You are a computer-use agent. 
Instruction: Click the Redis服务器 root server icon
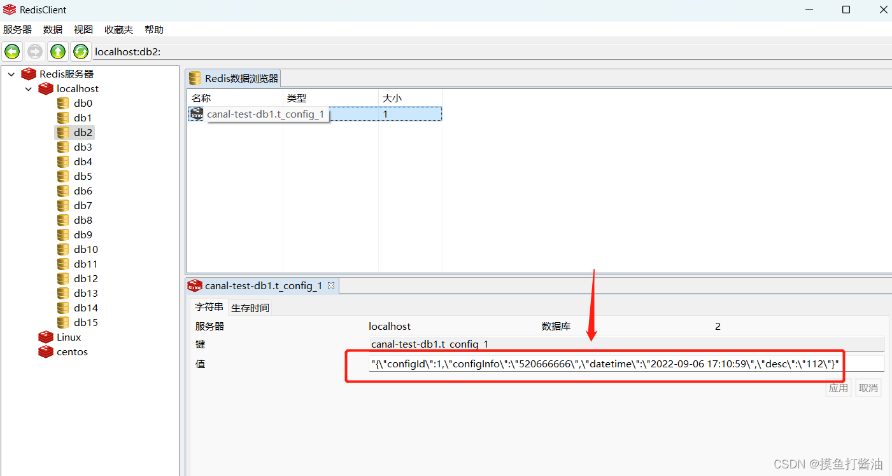[29, 74]
